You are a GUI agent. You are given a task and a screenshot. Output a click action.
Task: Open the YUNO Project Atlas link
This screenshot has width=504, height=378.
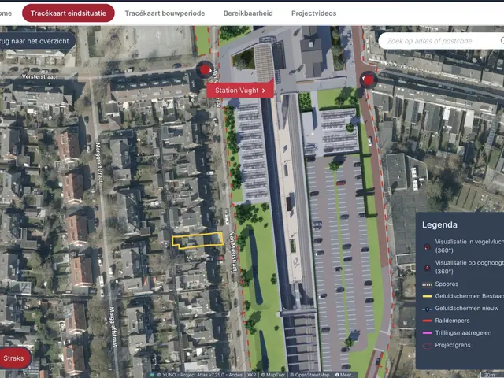pos(199,375)
